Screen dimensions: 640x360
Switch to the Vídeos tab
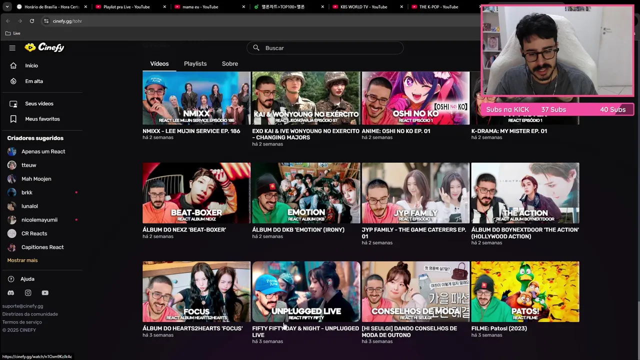(159, 63)
